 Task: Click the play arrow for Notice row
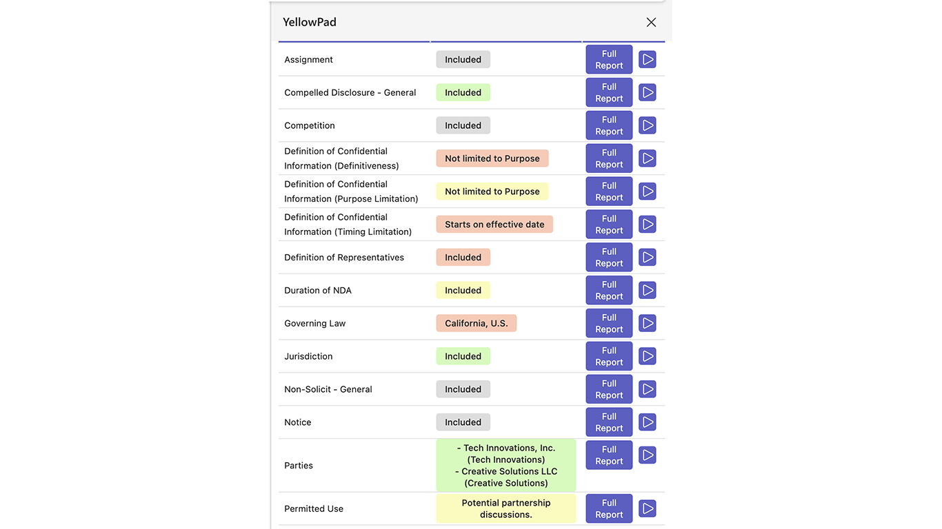[647, 422]
